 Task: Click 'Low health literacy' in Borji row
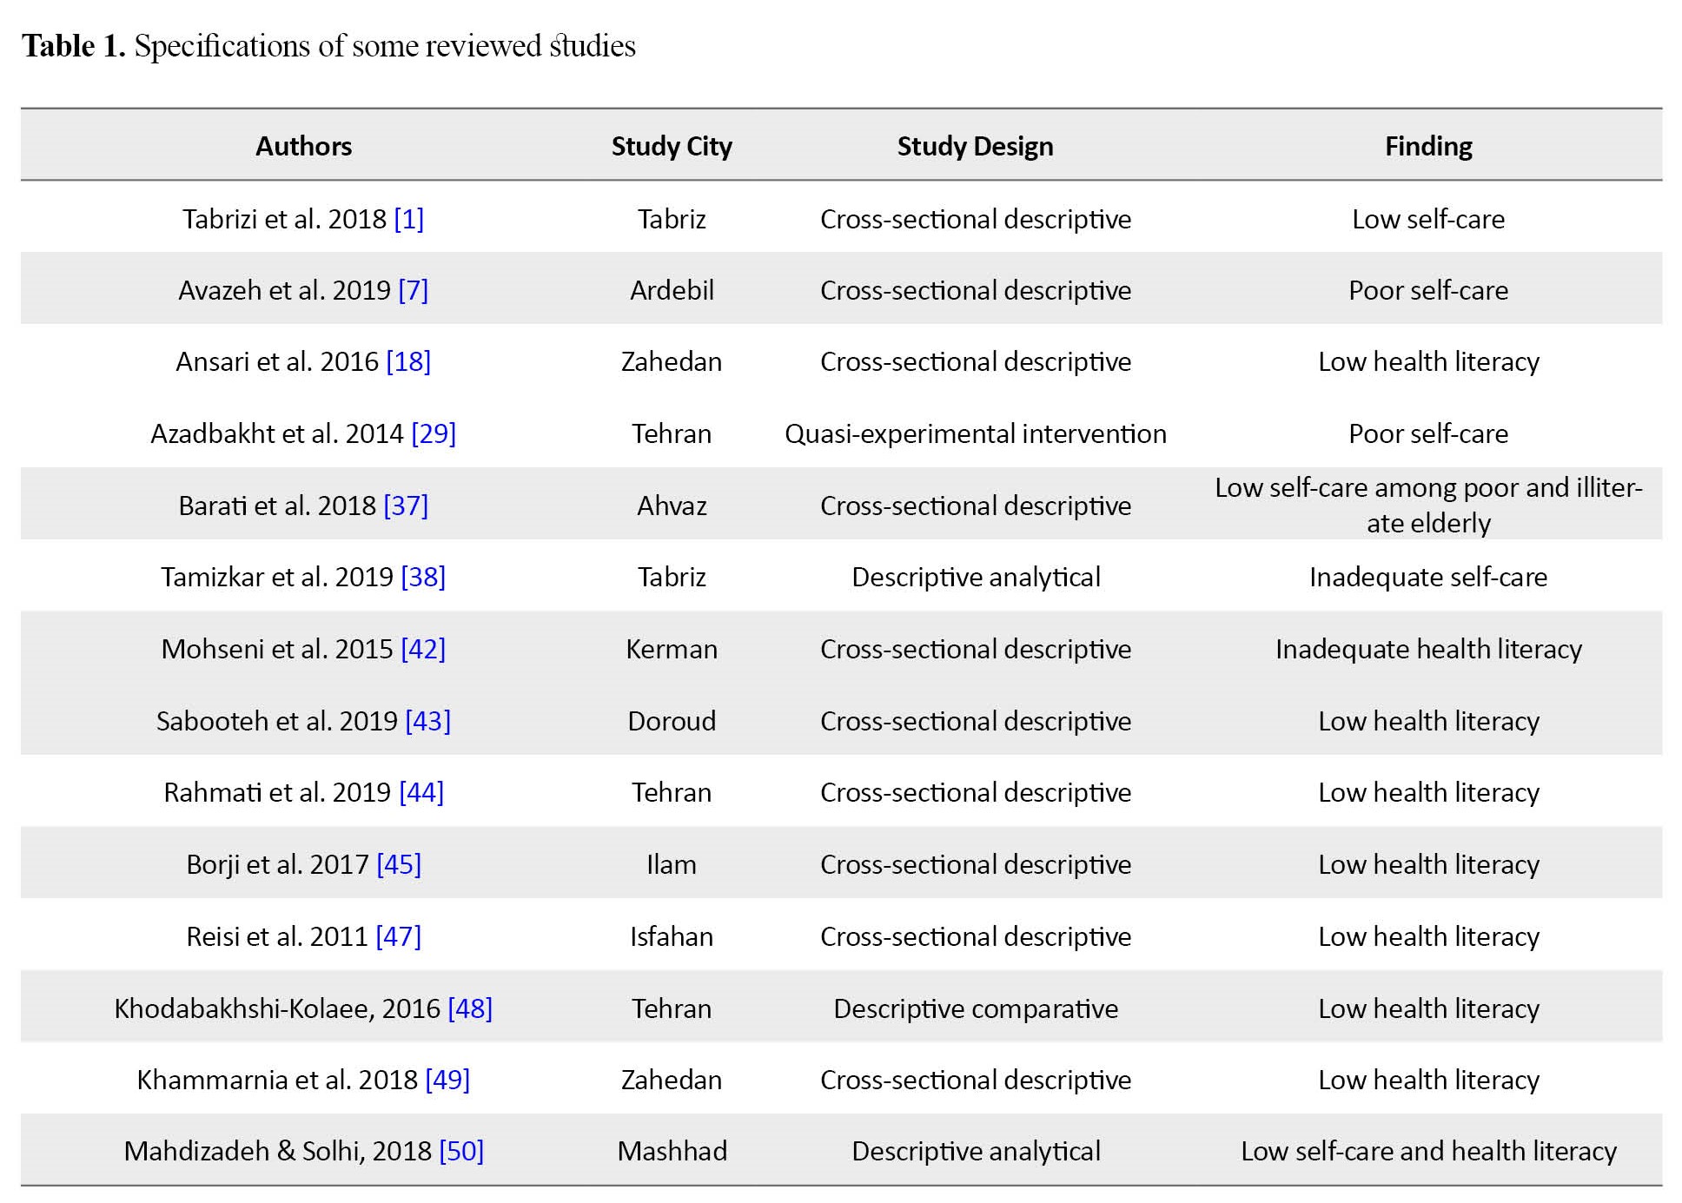point(1428,864)
